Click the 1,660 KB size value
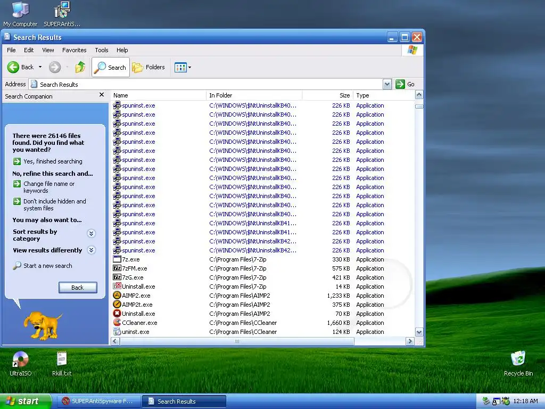 click(x=338, y=323)
